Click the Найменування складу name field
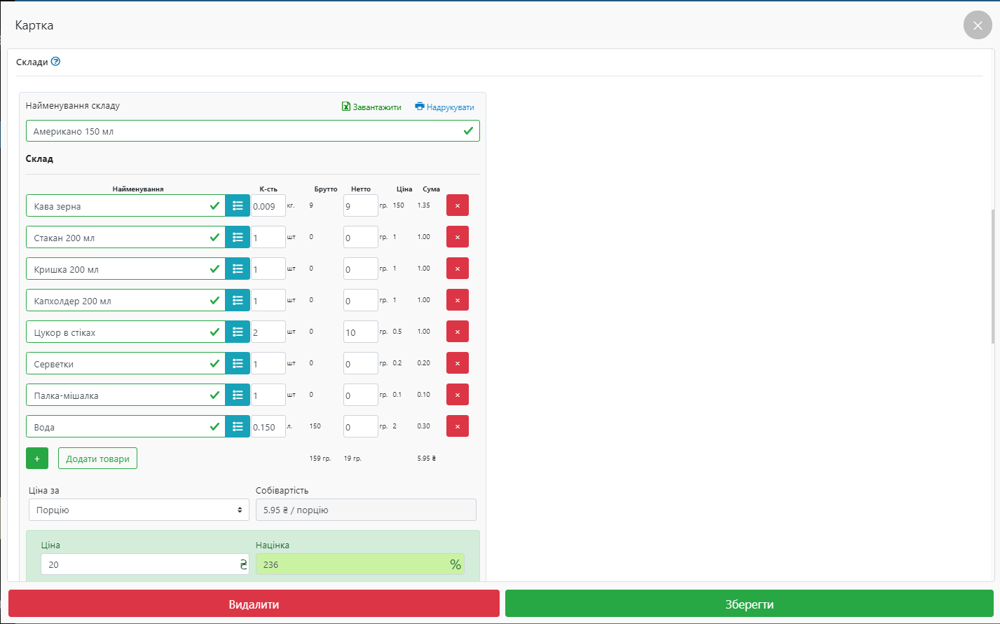This screenshot has height=624, width=1000. tap(245, 131)
